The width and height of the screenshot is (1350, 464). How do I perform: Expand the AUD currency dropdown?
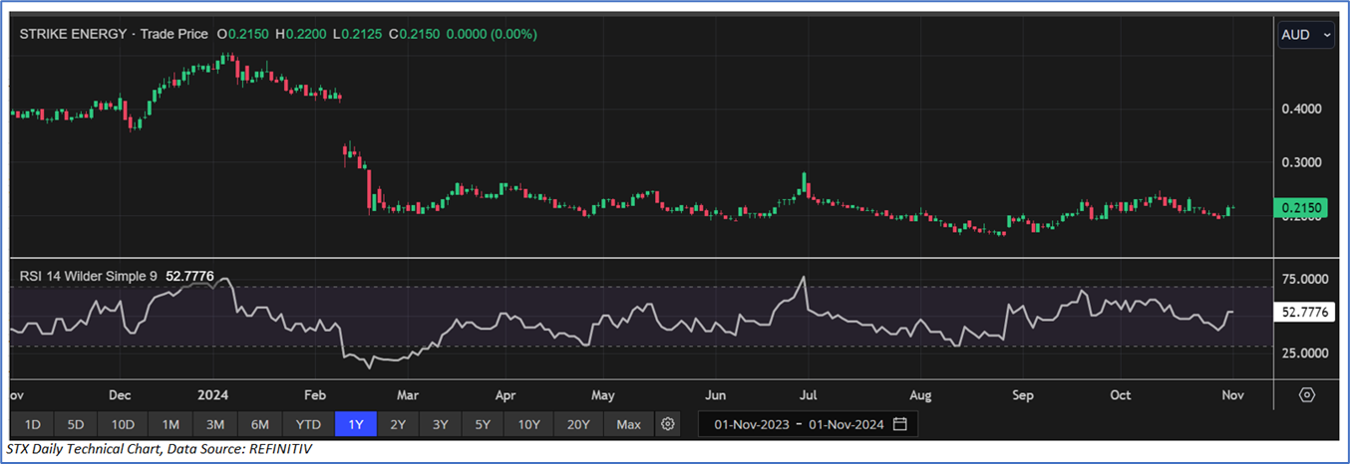(1306, 35)
